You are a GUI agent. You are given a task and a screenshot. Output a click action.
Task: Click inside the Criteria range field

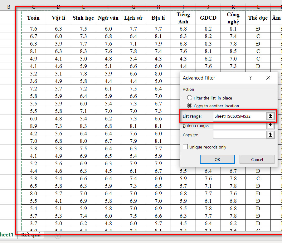pyautogui.click(x=239, y=126)
